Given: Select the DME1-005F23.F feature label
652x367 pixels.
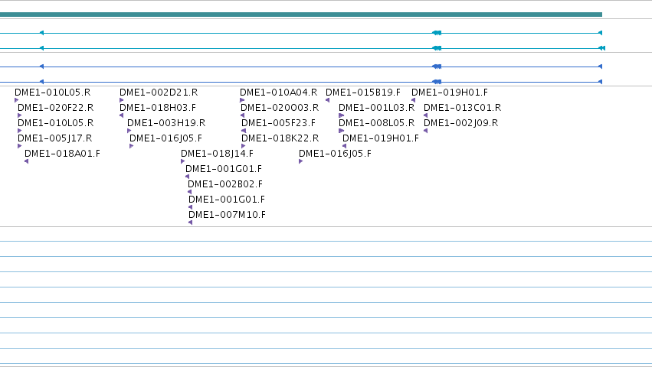Looking at the screenshot, I should (279, 123).
